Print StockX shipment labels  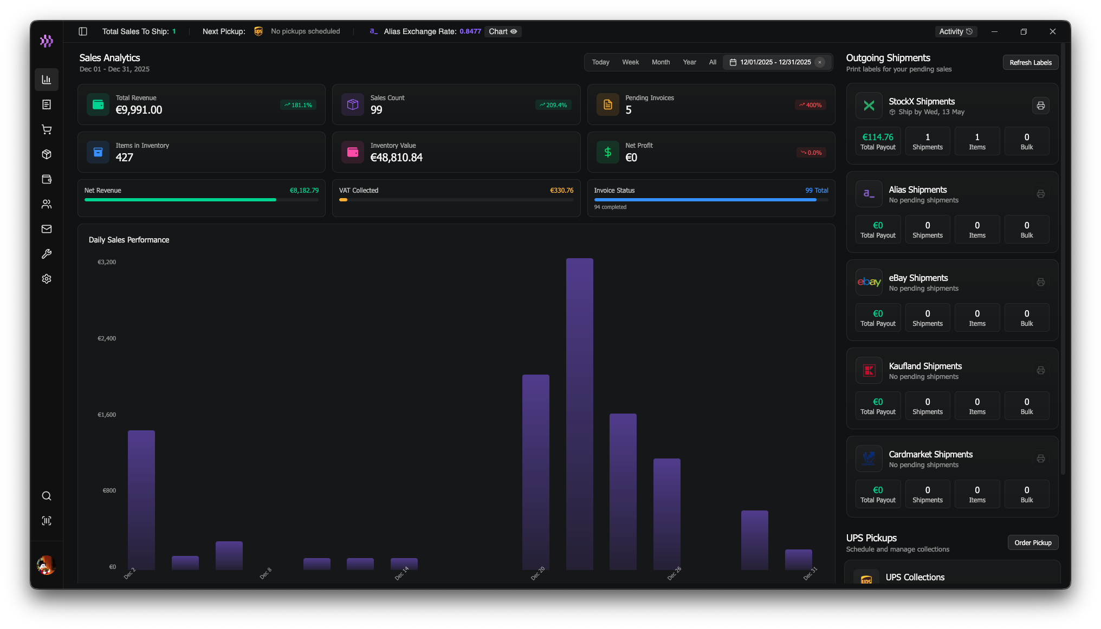pyautogui.click(x=1040, y=106)
